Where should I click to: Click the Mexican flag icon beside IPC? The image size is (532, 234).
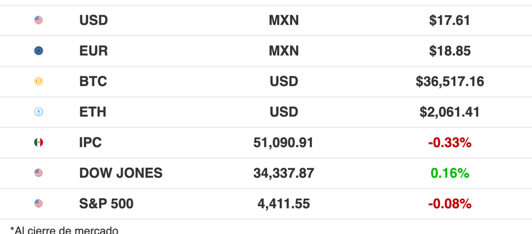[x=39, y=143]
